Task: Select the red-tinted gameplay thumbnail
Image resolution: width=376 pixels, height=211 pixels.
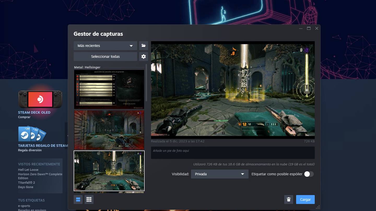Action: (109, 130)
